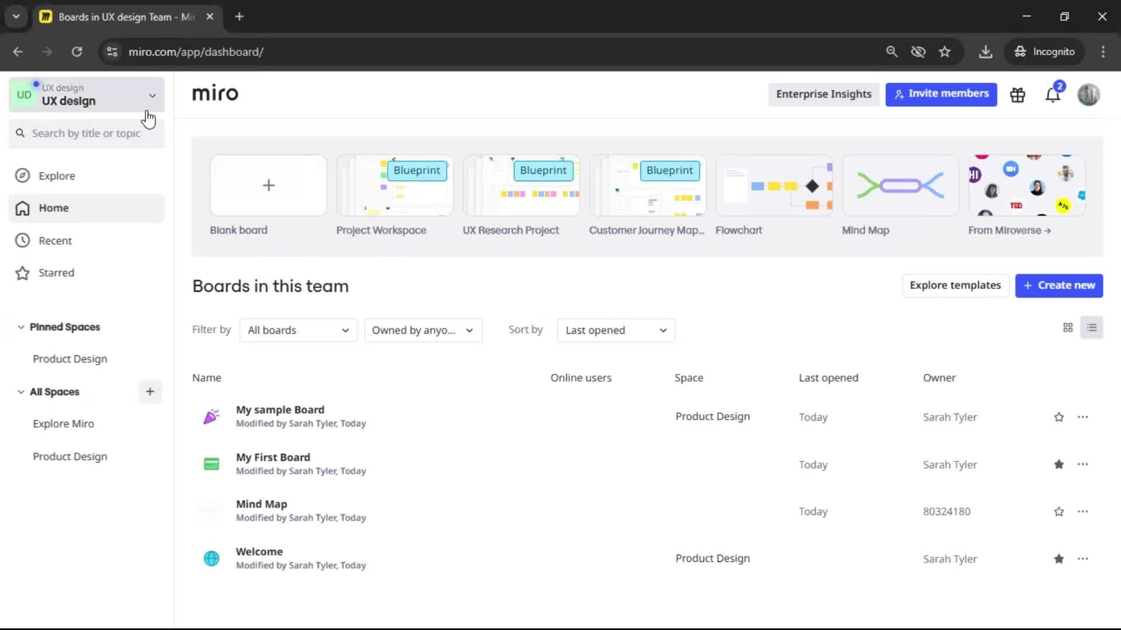Open From Miroverse link
This screenshot has height=630, width=1121.
(x=1009, y=230)
